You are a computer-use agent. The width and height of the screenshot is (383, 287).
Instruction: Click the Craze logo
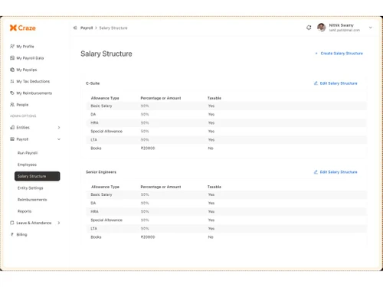click(x=23, y=28)
